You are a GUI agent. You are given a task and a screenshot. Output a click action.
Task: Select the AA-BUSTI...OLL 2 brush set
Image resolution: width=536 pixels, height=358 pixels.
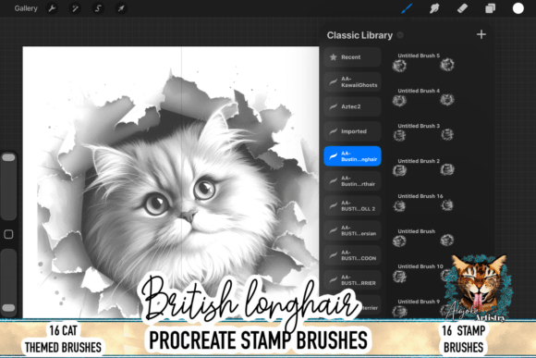pos(352,205)
